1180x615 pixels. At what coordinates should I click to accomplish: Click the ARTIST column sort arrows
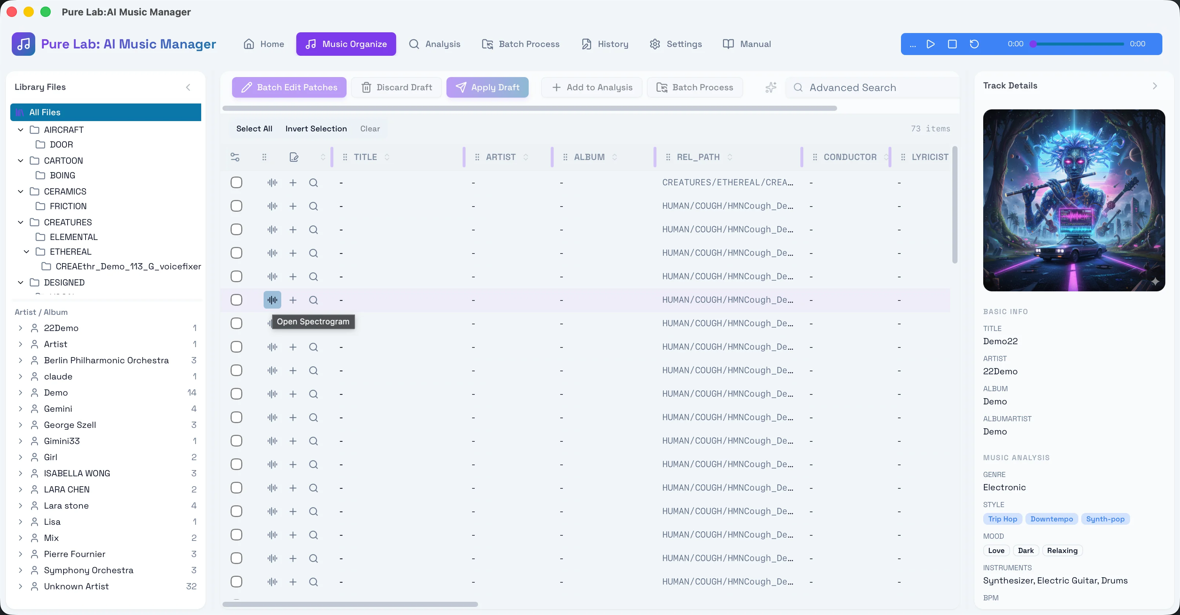click(526, 157)
